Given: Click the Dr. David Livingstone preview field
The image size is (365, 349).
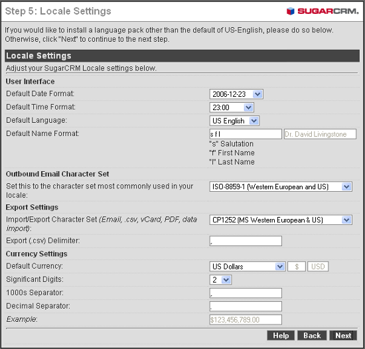Looking at the screenshot, I should (320, 134).
